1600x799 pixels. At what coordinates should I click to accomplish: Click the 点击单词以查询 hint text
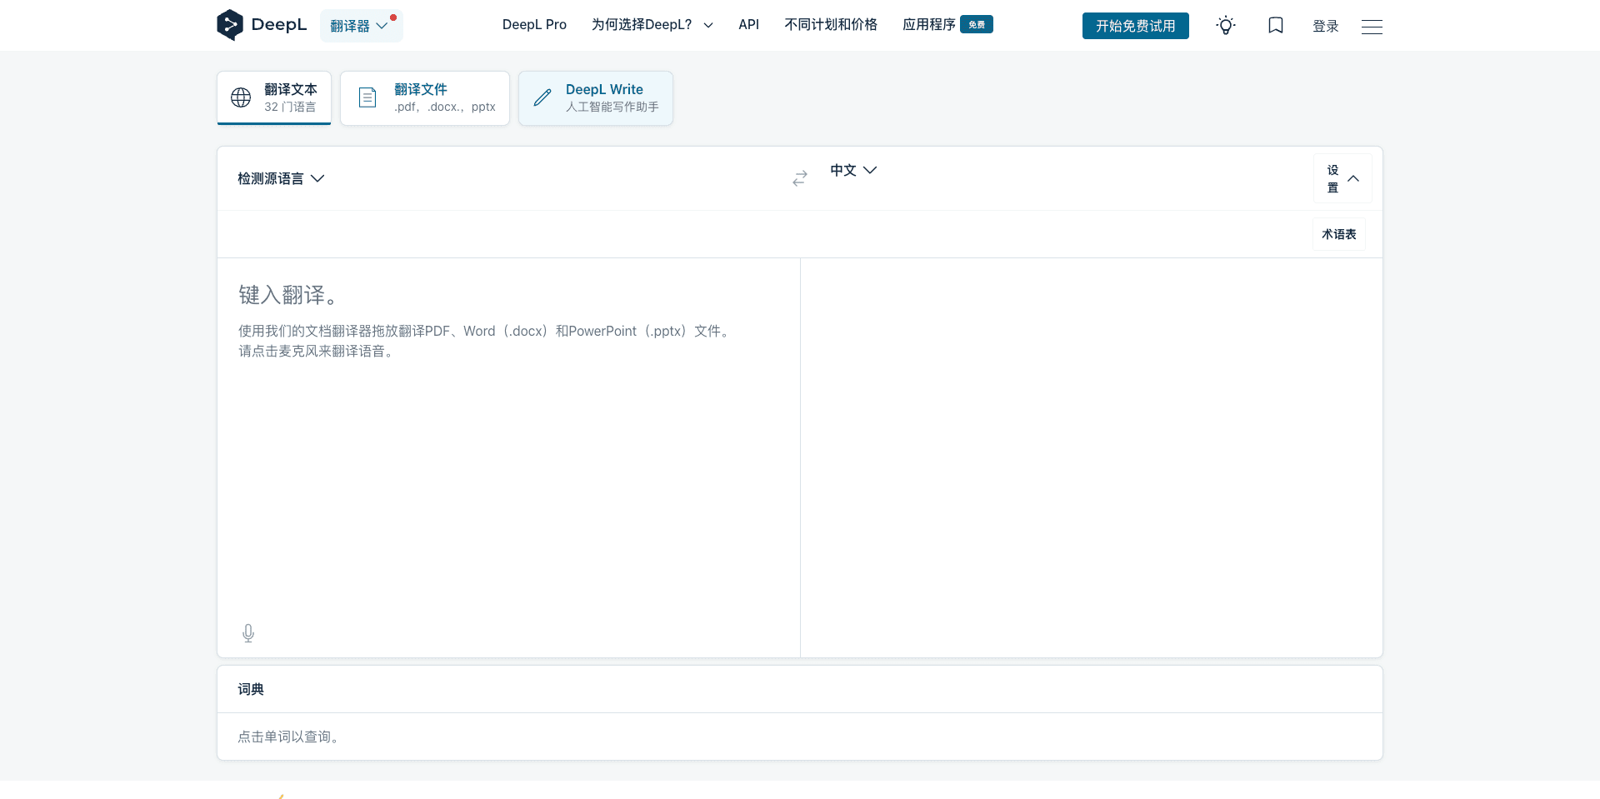point(289,737)
